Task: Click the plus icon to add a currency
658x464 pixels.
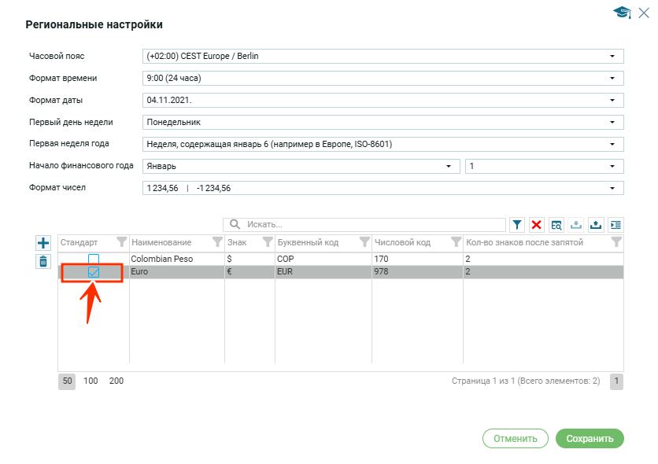Action: 43,243
